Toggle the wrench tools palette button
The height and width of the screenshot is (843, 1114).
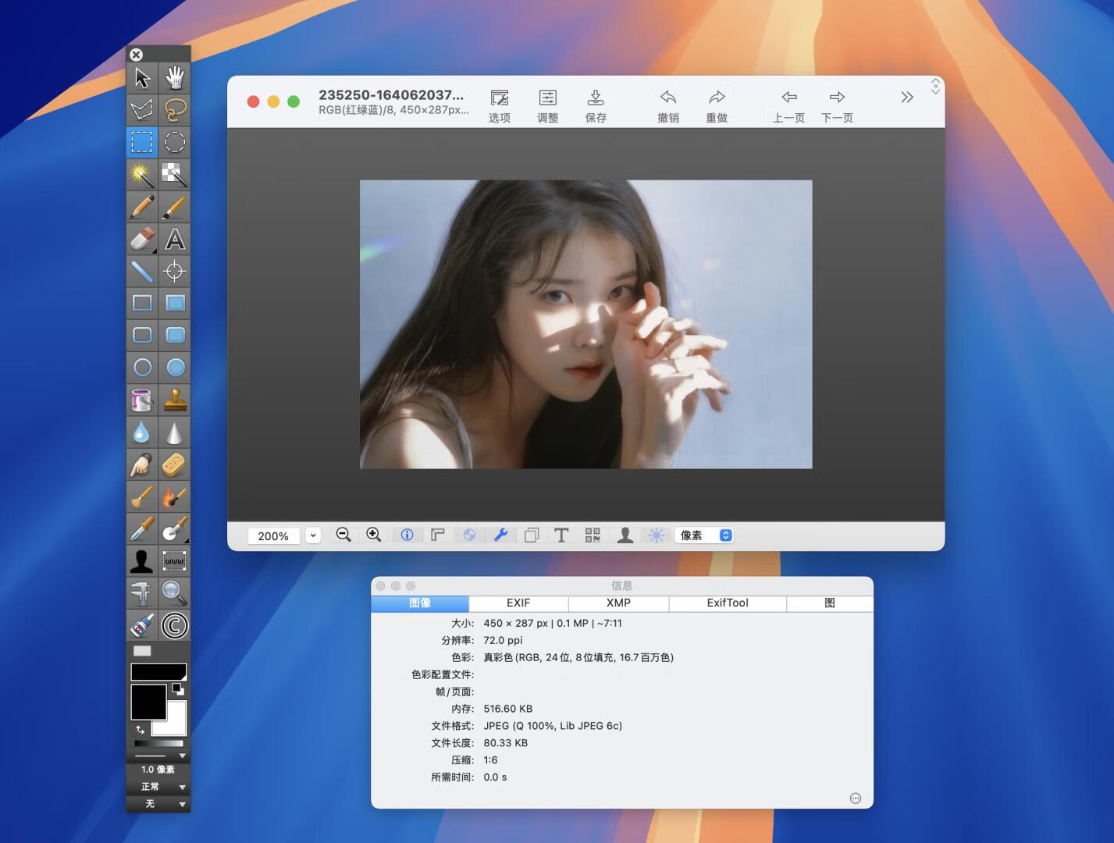coord(501,535)
